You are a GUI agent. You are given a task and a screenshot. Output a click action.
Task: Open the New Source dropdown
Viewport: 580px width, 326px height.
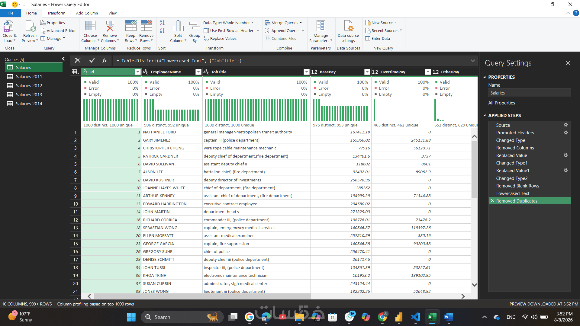[381, 23]
